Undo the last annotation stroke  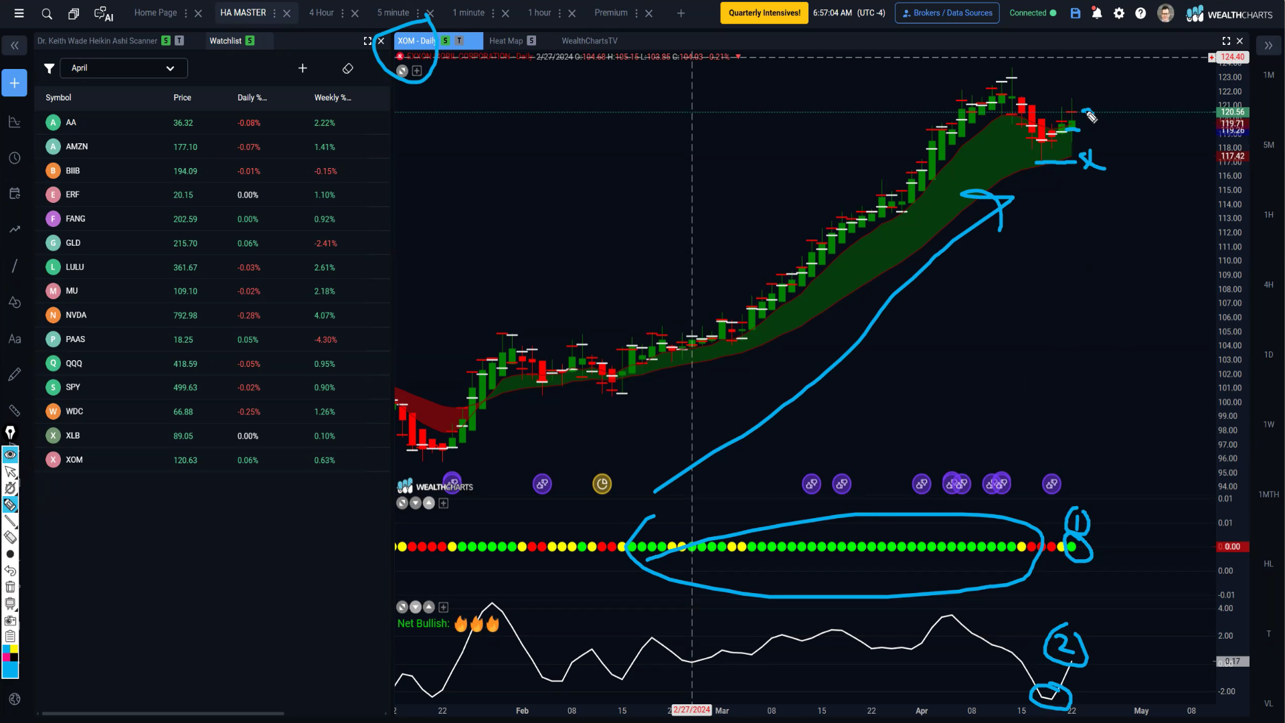tap(10, 570)
